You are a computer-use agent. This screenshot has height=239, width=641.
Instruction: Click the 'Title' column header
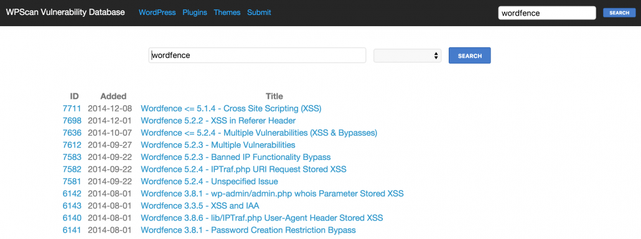point(274,96)
